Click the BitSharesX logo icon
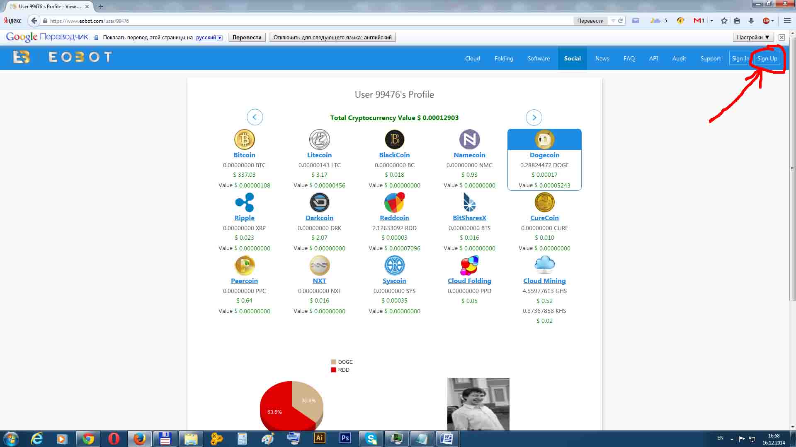Image resolution: width=796 pixels, height=447 pixels. tap(469, 202)
